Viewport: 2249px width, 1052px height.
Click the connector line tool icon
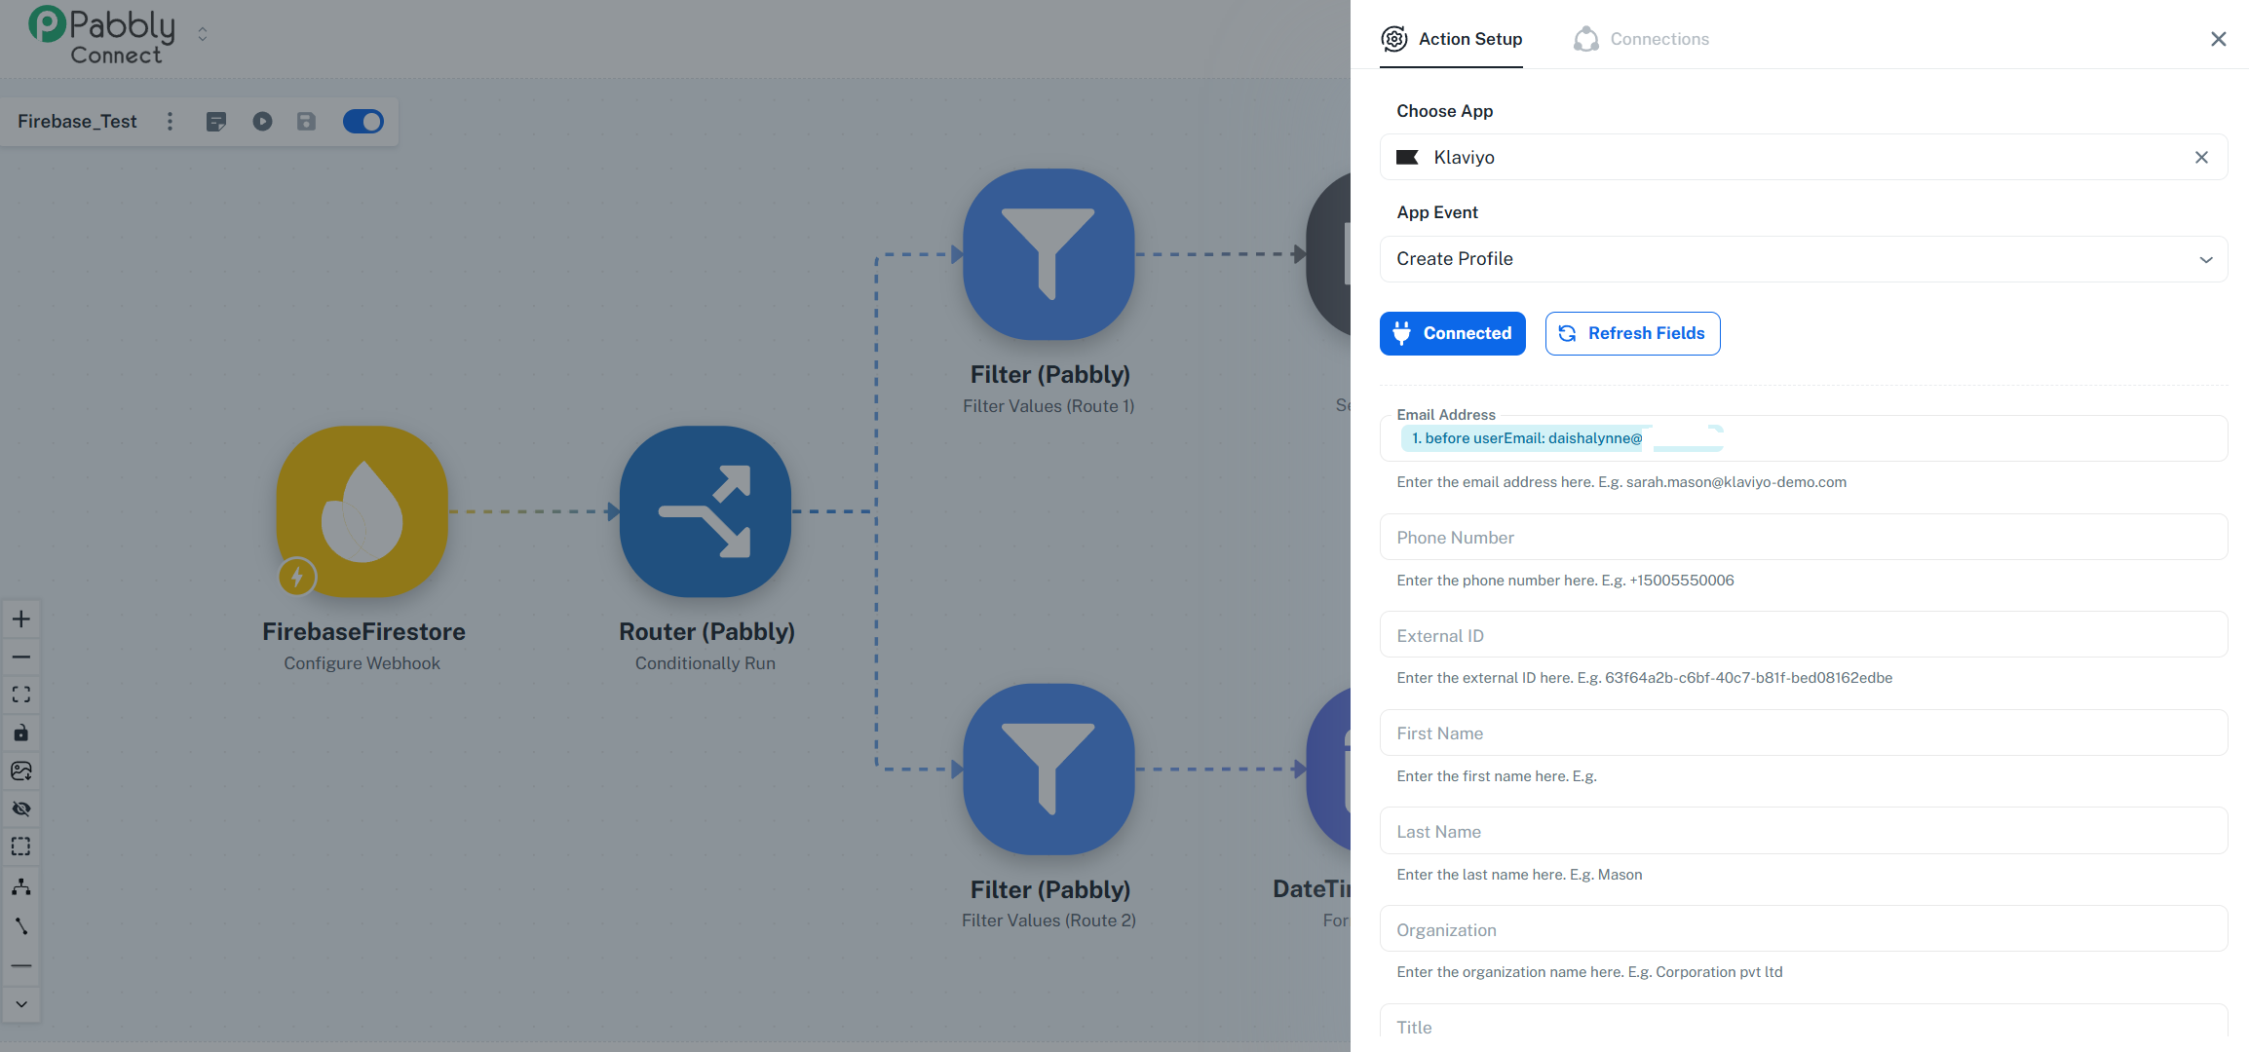coord(21,926)
